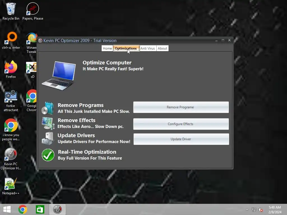Click 'Update Drivers For Performace Now!' text
287x215 pixels.
[94, 141]
